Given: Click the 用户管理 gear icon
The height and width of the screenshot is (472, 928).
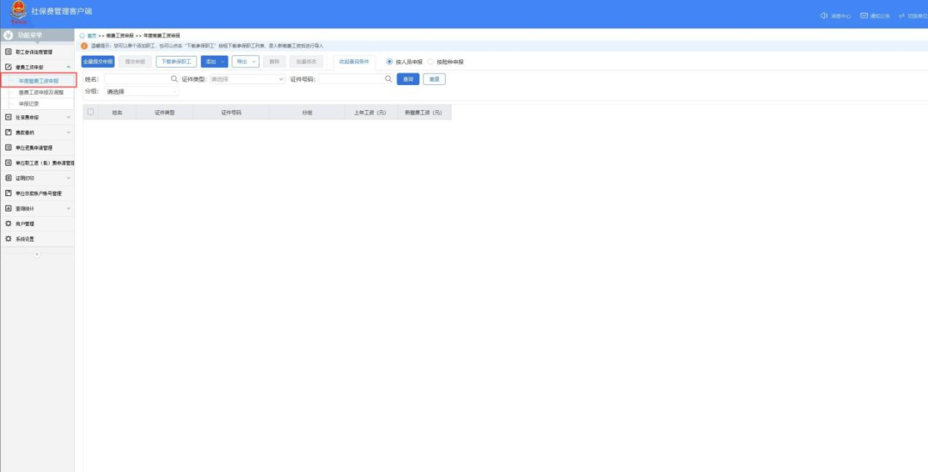Looking at the screenshot, I should (9, 224).
